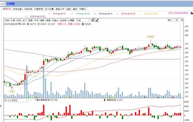The height and width of the screenshot is (122, 193).
Task: Select the pencil drawing tool
Action: (x=97, y=20)
